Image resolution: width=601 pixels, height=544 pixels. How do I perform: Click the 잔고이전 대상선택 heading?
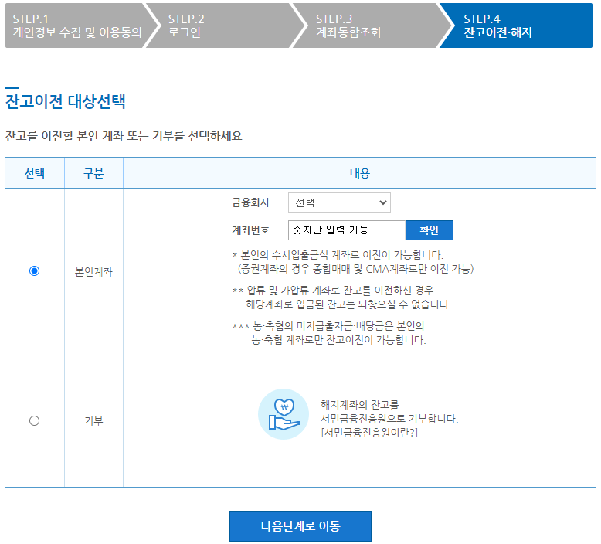coord(66,101)
